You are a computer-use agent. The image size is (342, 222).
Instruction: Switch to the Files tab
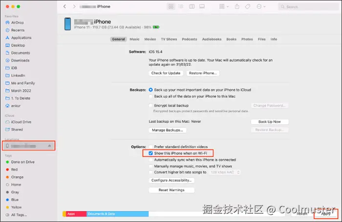(x=261, y=39)
